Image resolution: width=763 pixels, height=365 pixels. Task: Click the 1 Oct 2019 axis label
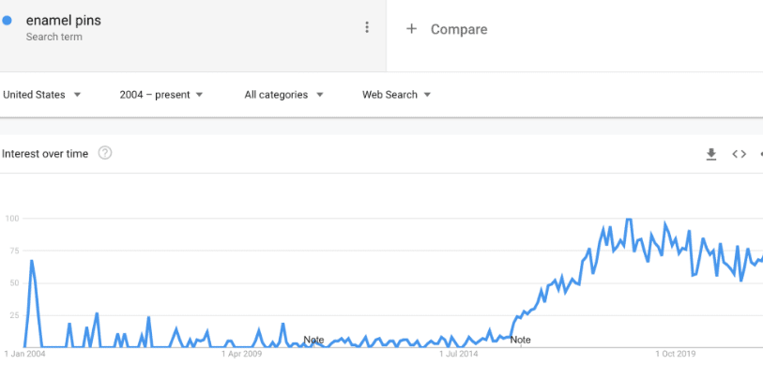[676, 354]
